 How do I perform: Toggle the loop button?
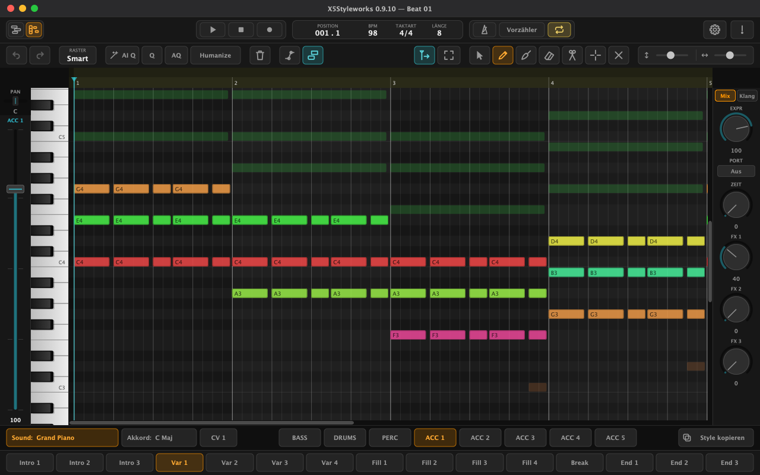pyautogui.click(x=559, y=30)
